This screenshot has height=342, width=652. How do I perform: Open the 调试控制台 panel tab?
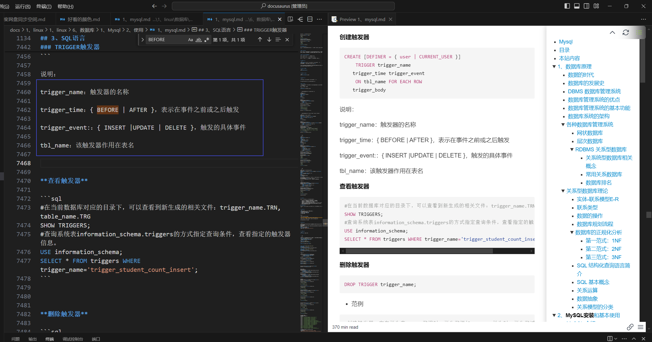73,339
